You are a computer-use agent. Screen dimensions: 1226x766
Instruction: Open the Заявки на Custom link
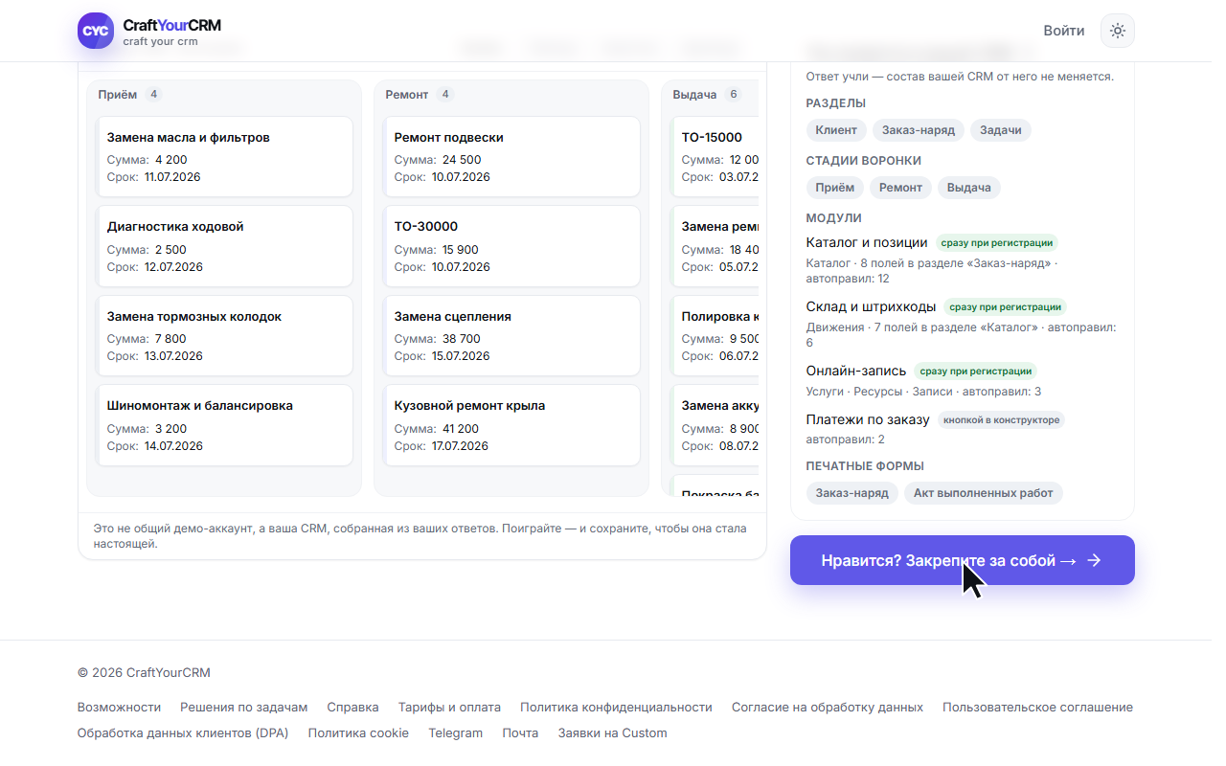point(612,733)
